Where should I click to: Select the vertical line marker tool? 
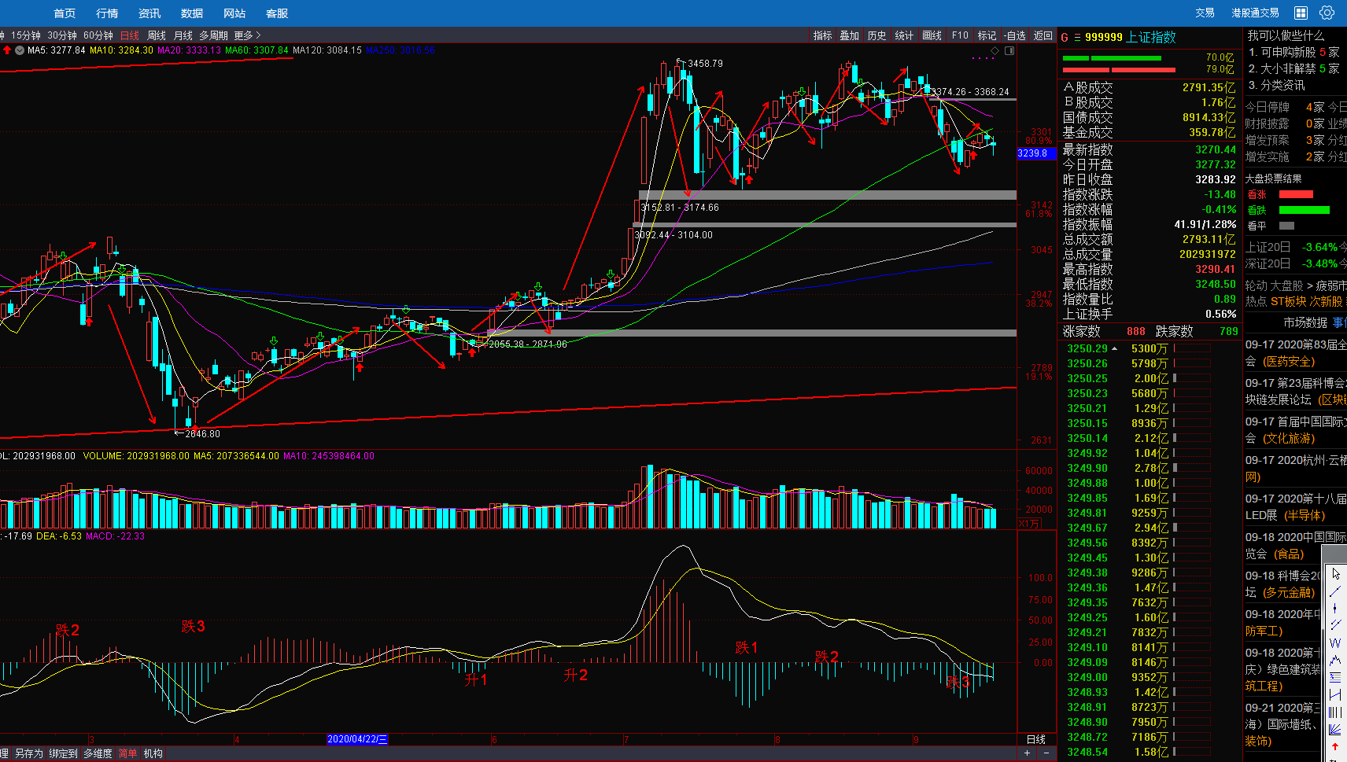[x=1335, y=609]
